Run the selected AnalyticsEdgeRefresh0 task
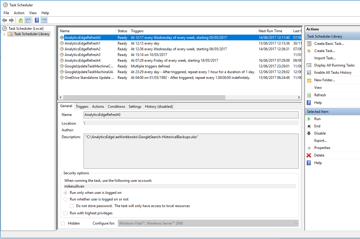Screen dimensions: 360x239 tap(317, 119)
